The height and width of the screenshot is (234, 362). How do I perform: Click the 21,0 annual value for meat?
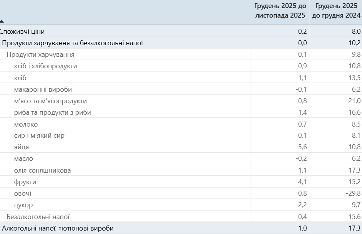(354, 101)
